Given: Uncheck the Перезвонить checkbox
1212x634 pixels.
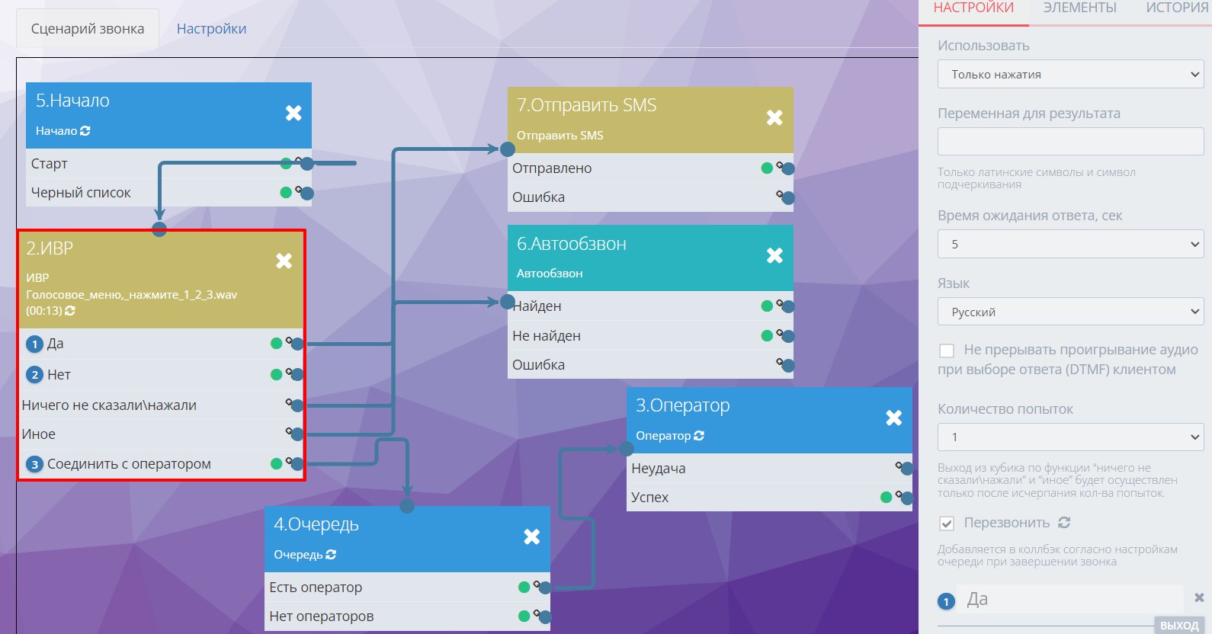Looking at the screenshot, I should (x=947, y=524).
